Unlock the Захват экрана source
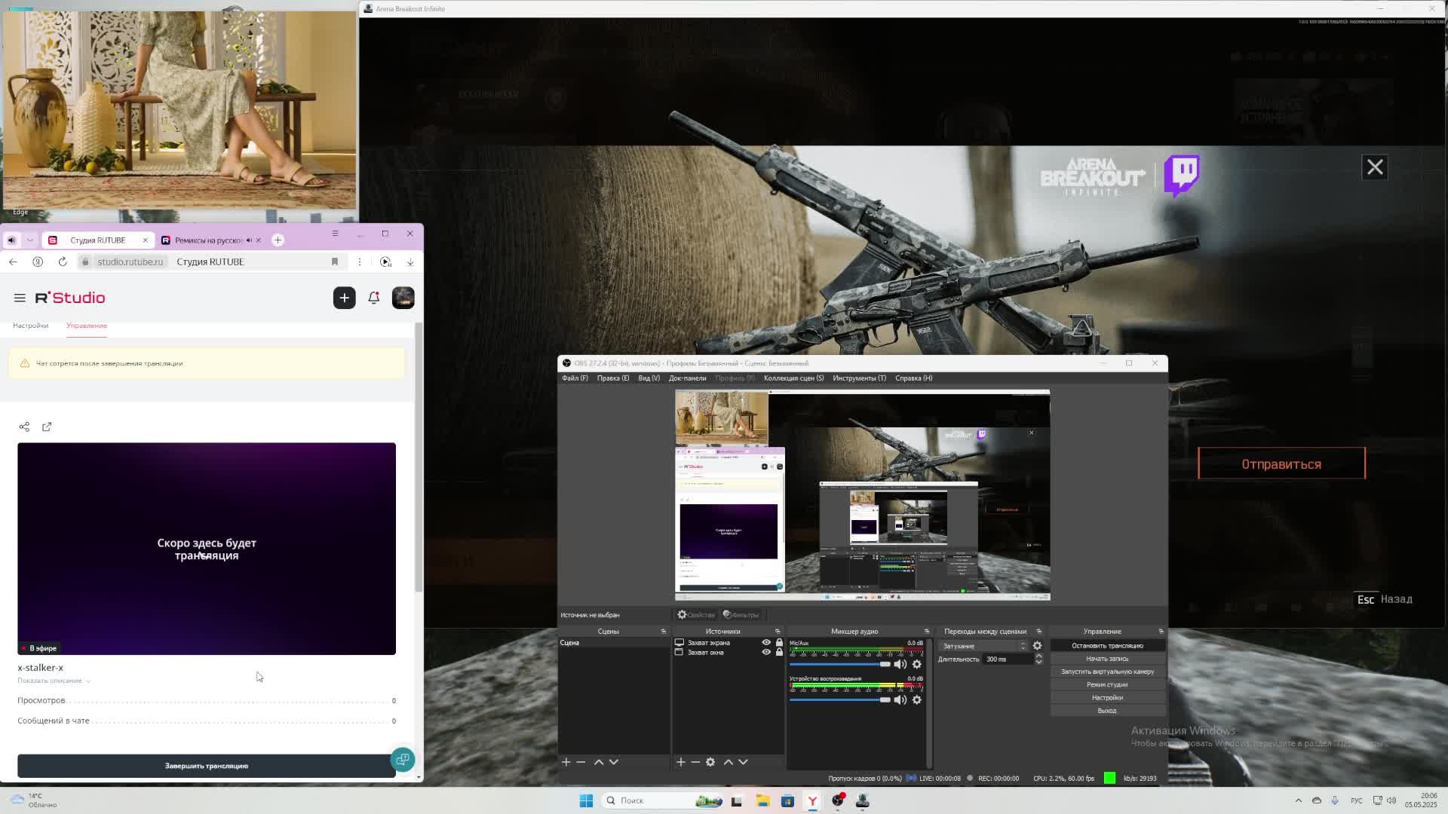Viewport: 1448px width, 814px height. [x=779, y=643]
